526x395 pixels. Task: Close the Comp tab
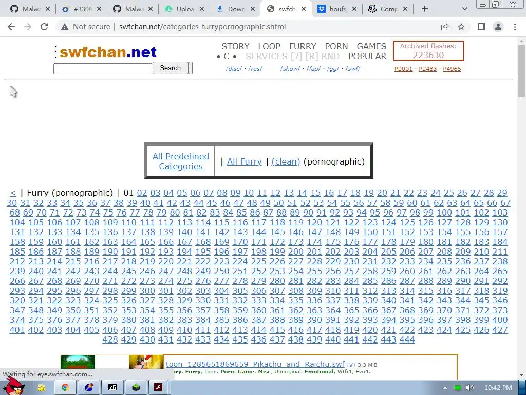tap(405, 9)
